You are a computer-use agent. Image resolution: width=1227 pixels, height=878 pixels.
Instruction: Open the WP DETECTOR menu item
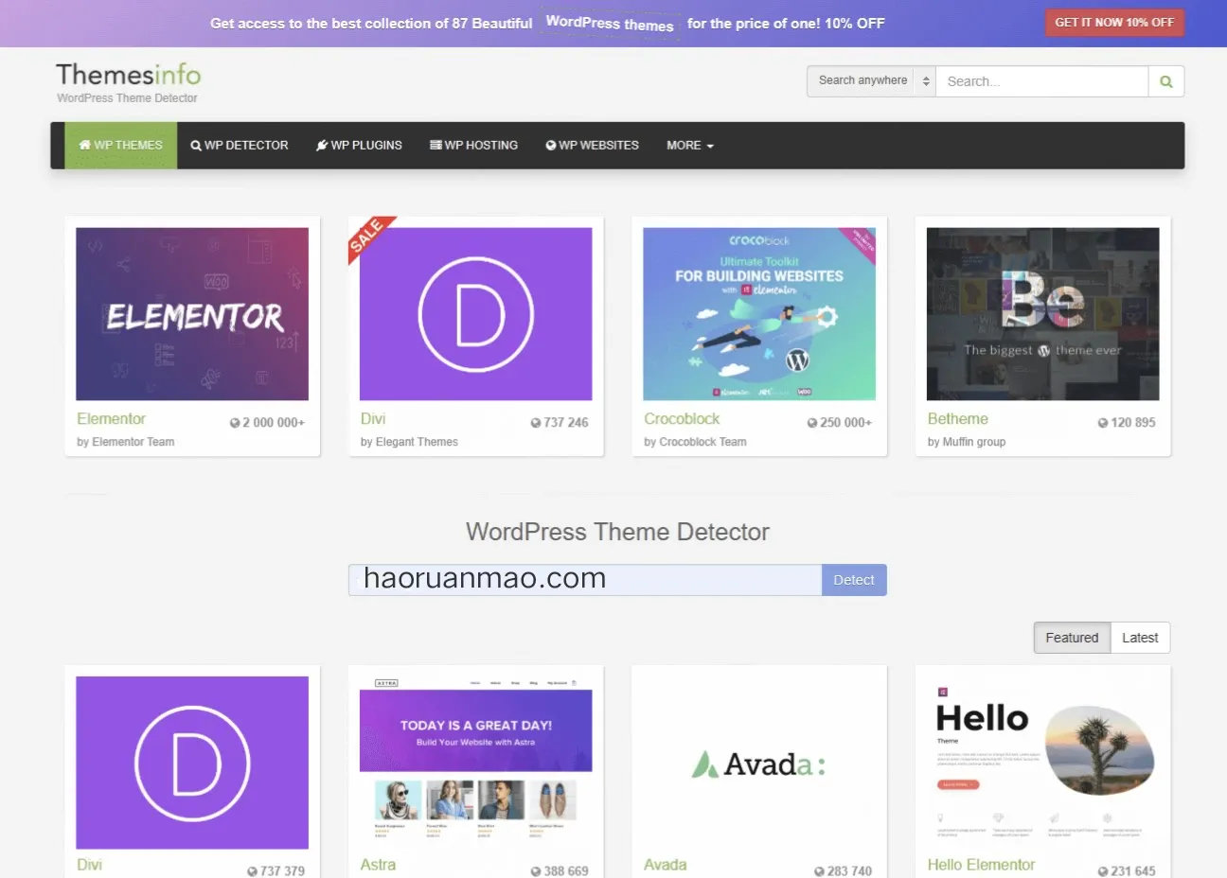239,146
